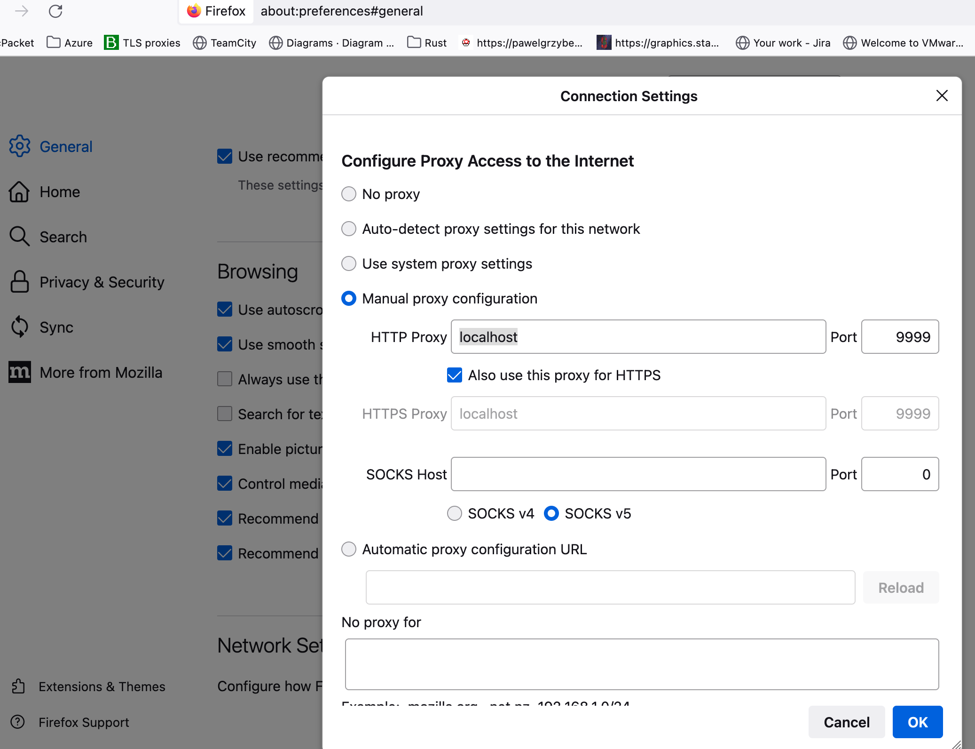Screen dimensions: 975x749
Task: Click the General gear icon in sidebar
Action: coord(20,146)
